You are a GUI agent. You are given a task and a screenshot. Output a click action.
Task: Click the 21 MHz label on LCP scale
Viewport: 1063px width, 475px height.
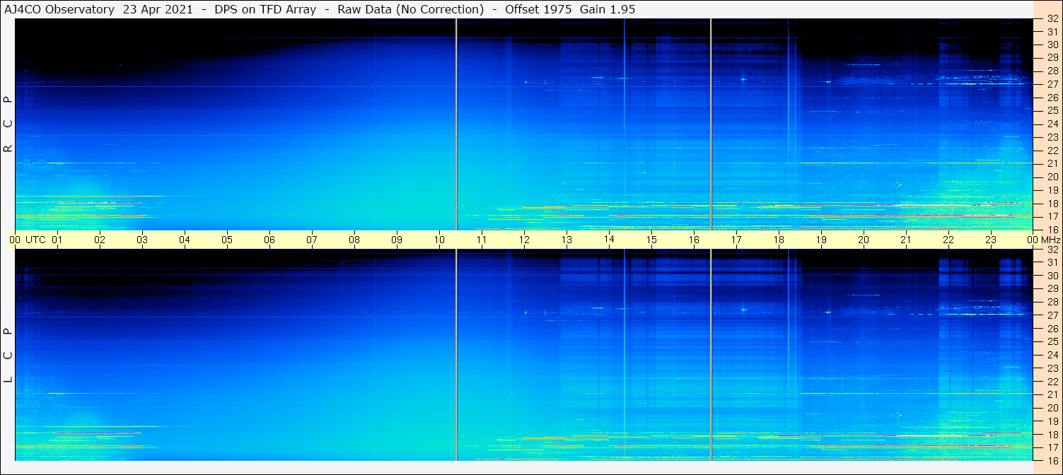[1052, 394]
